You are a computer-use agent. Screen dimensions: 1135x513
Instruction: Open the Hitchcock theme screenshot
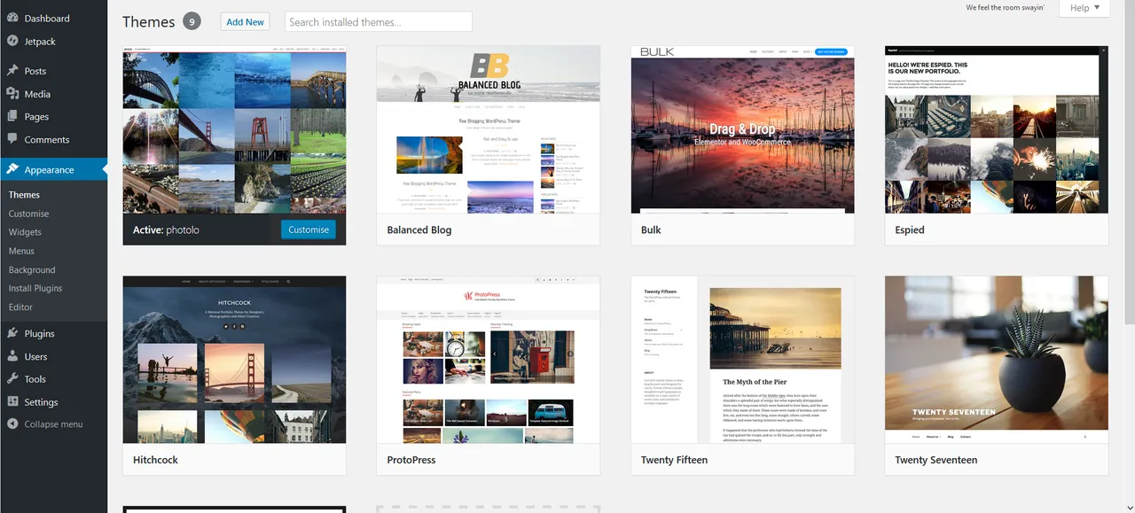click(234, 360)
